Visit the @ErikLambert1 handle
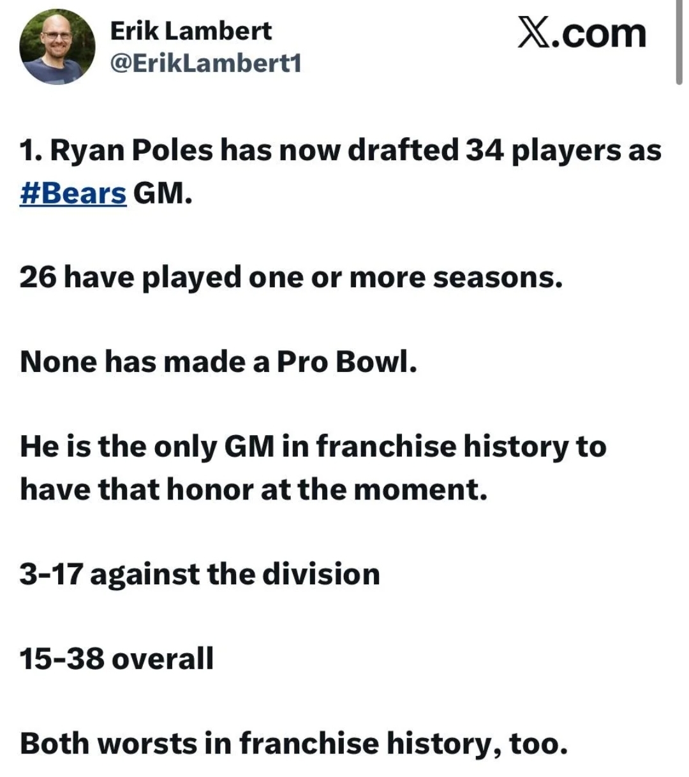The width and height of the screenshot is (689, 777). [x=205, y=64]
